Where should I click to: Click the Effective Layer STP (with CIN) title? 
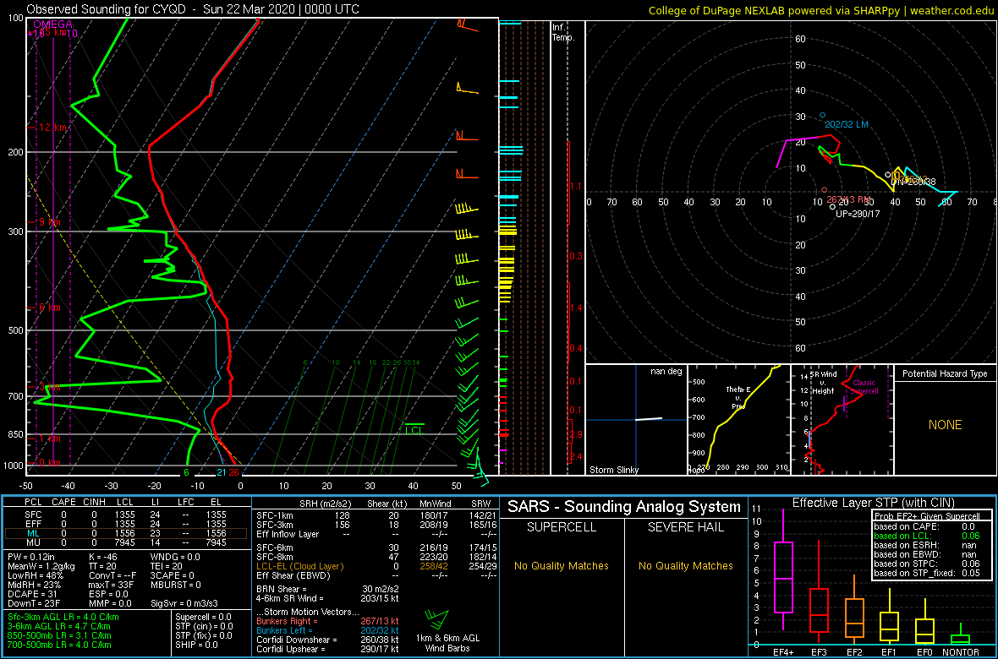tap(871, 504)
